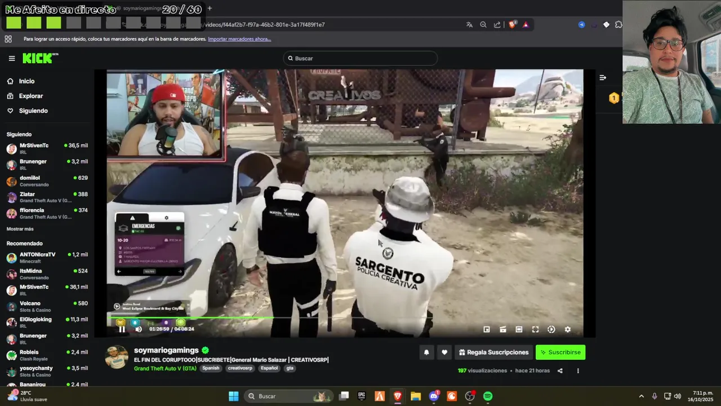The height and width of the screenshot is (406, 721).
Task: Click the soymariogamings channel avatar
Action: 117,357
